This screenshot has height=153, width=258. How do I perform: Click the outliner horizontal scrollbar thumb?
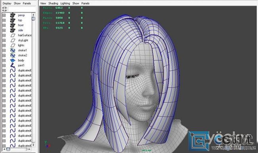[x=8, y=149]
